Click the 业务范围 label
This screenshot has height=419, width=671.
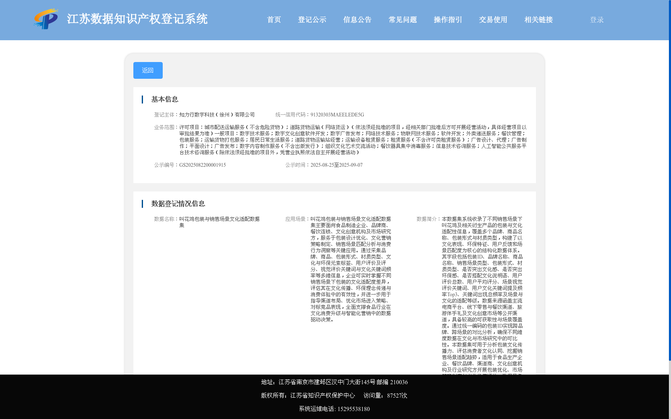166,127
